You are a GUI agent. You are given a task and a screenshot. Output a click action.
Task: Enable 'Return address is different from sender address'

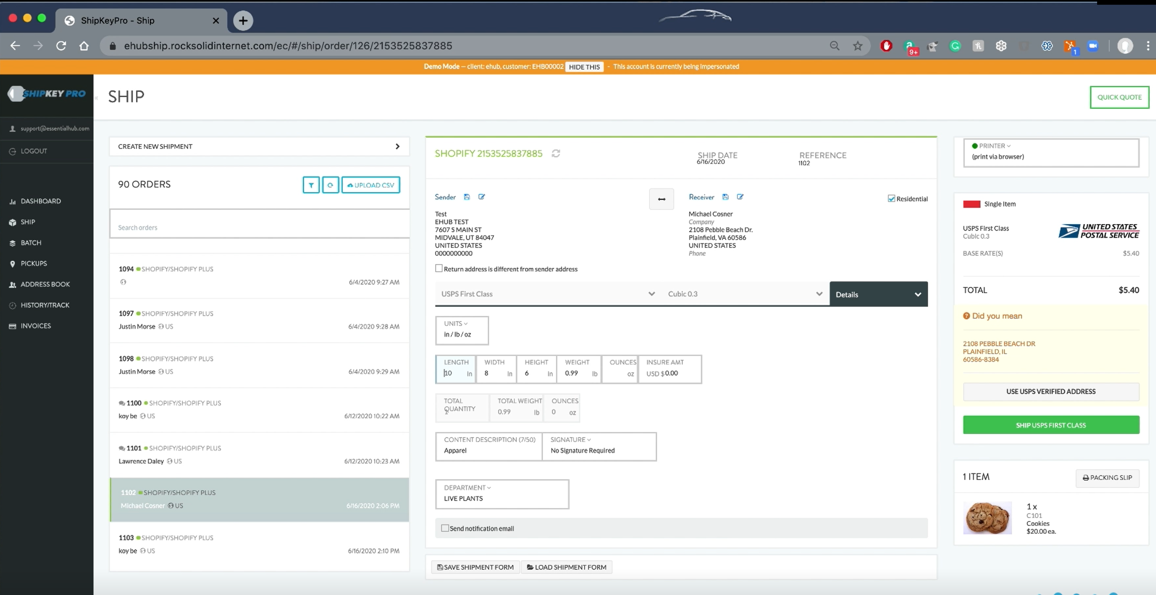[x=439, y=268]
